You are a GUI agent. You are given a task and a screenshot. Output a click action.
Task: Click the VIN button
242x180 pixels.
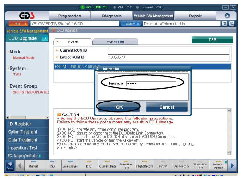[x=18, y=24]
